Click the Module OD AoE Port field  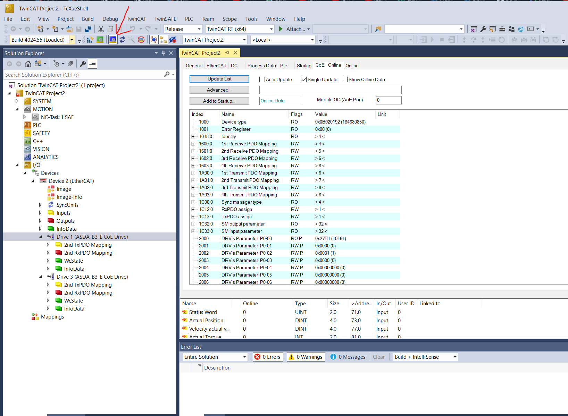[389, 100]
